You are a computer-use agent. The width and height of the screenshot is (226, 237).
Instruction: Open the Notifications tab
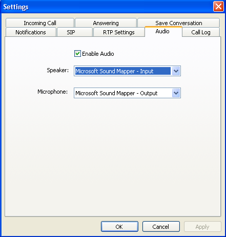pos(31,32)
